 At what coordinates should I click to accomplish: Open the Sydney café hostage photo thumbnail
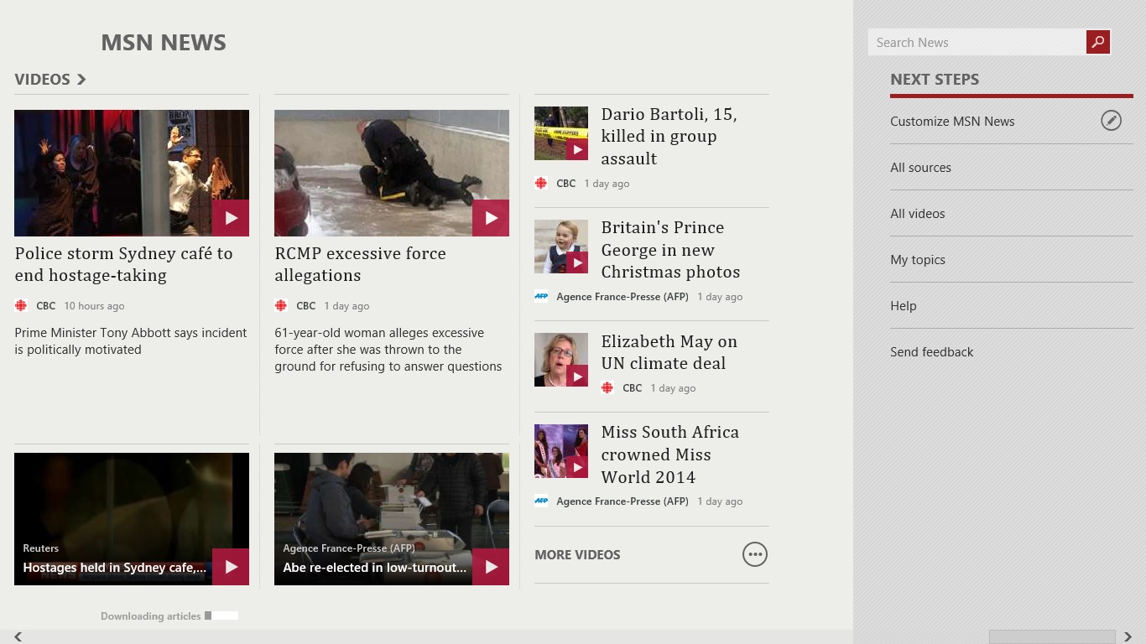[x=132, y=173]
